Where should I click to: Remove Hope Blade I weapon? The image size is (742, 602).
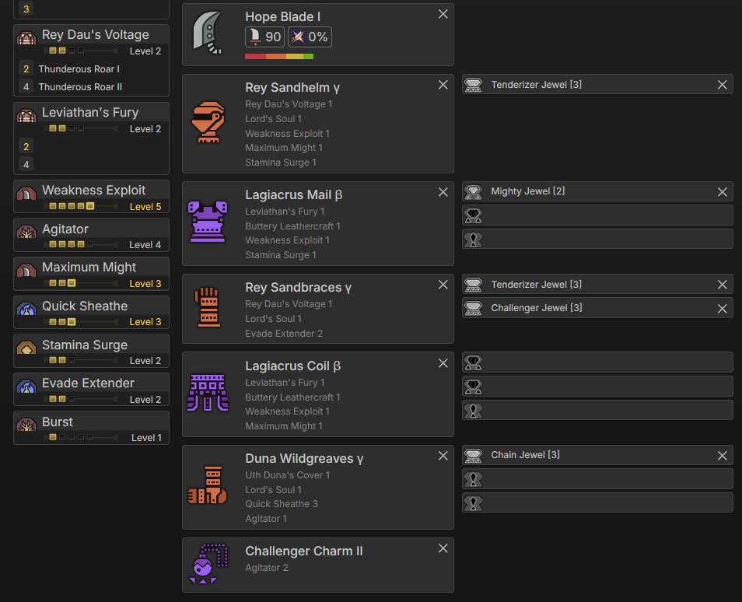pos(443,14)
